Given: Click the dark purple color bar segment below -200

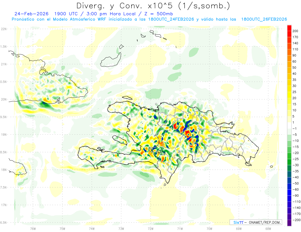Looking at the screenshot, I should tap(289, 223).
